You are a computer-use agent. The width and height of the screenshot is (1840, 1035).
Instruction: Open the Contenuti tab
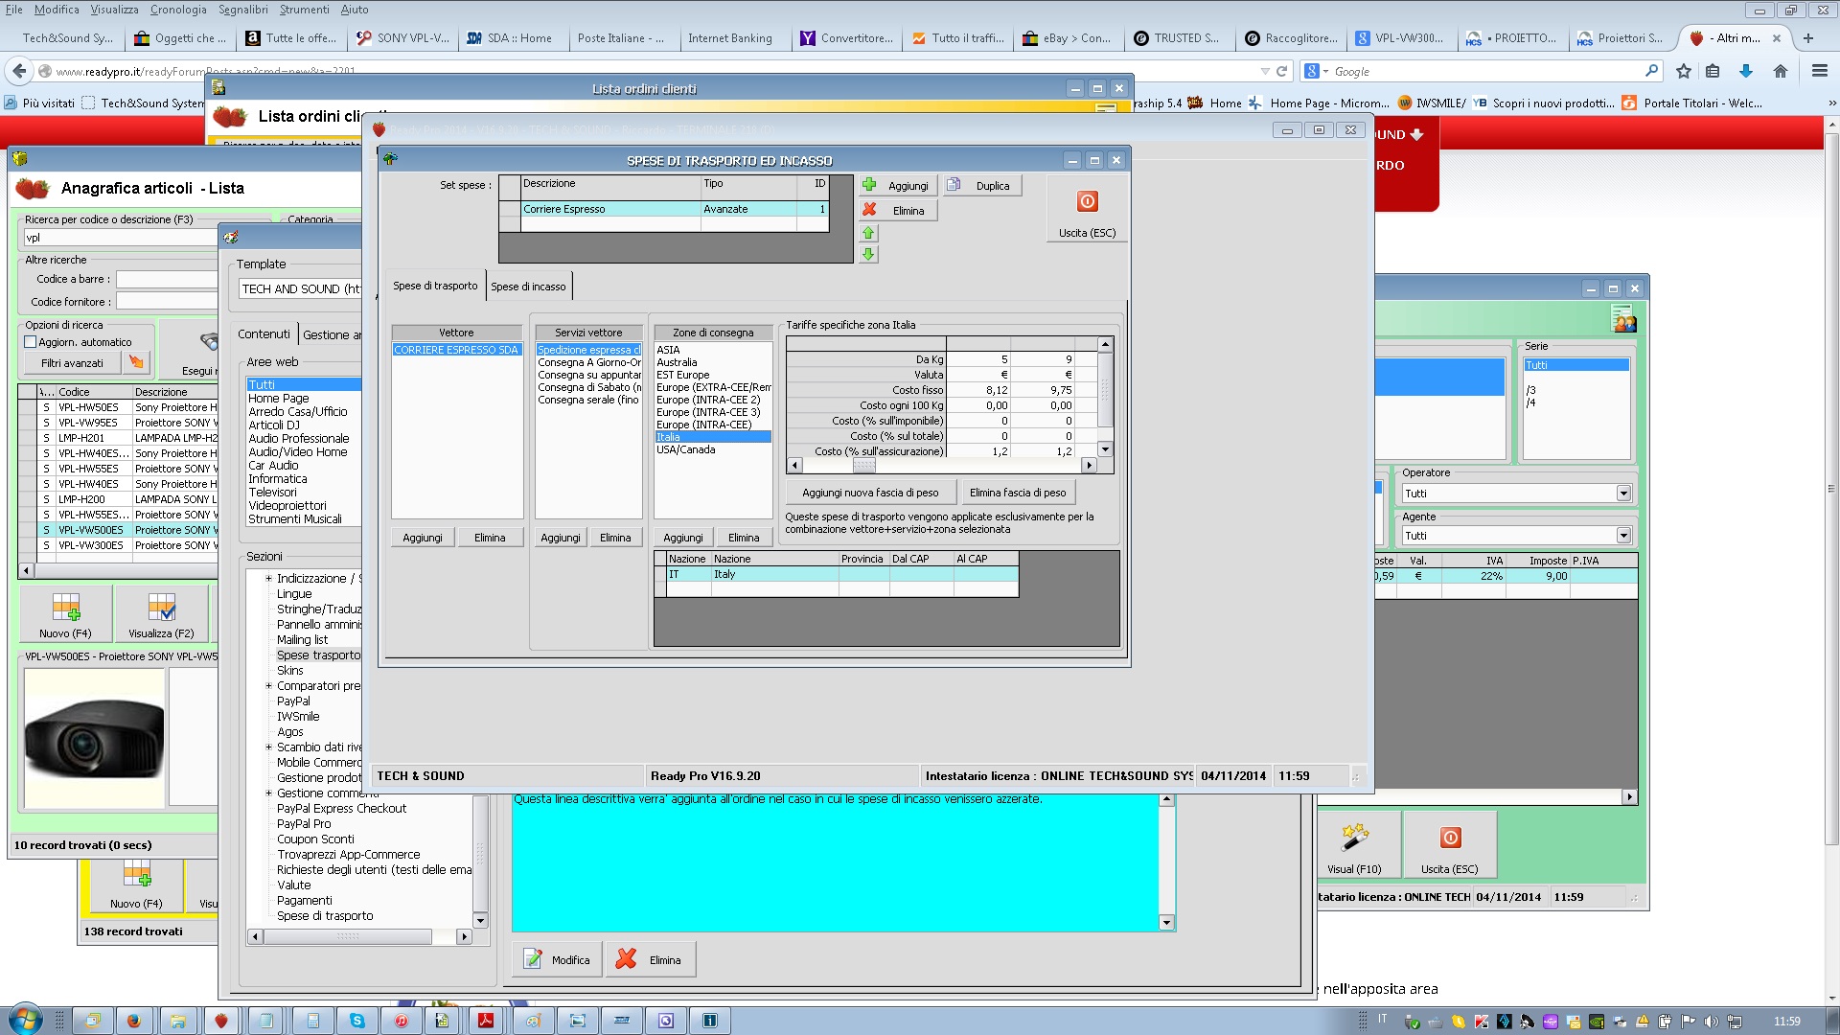pos(264,333)
